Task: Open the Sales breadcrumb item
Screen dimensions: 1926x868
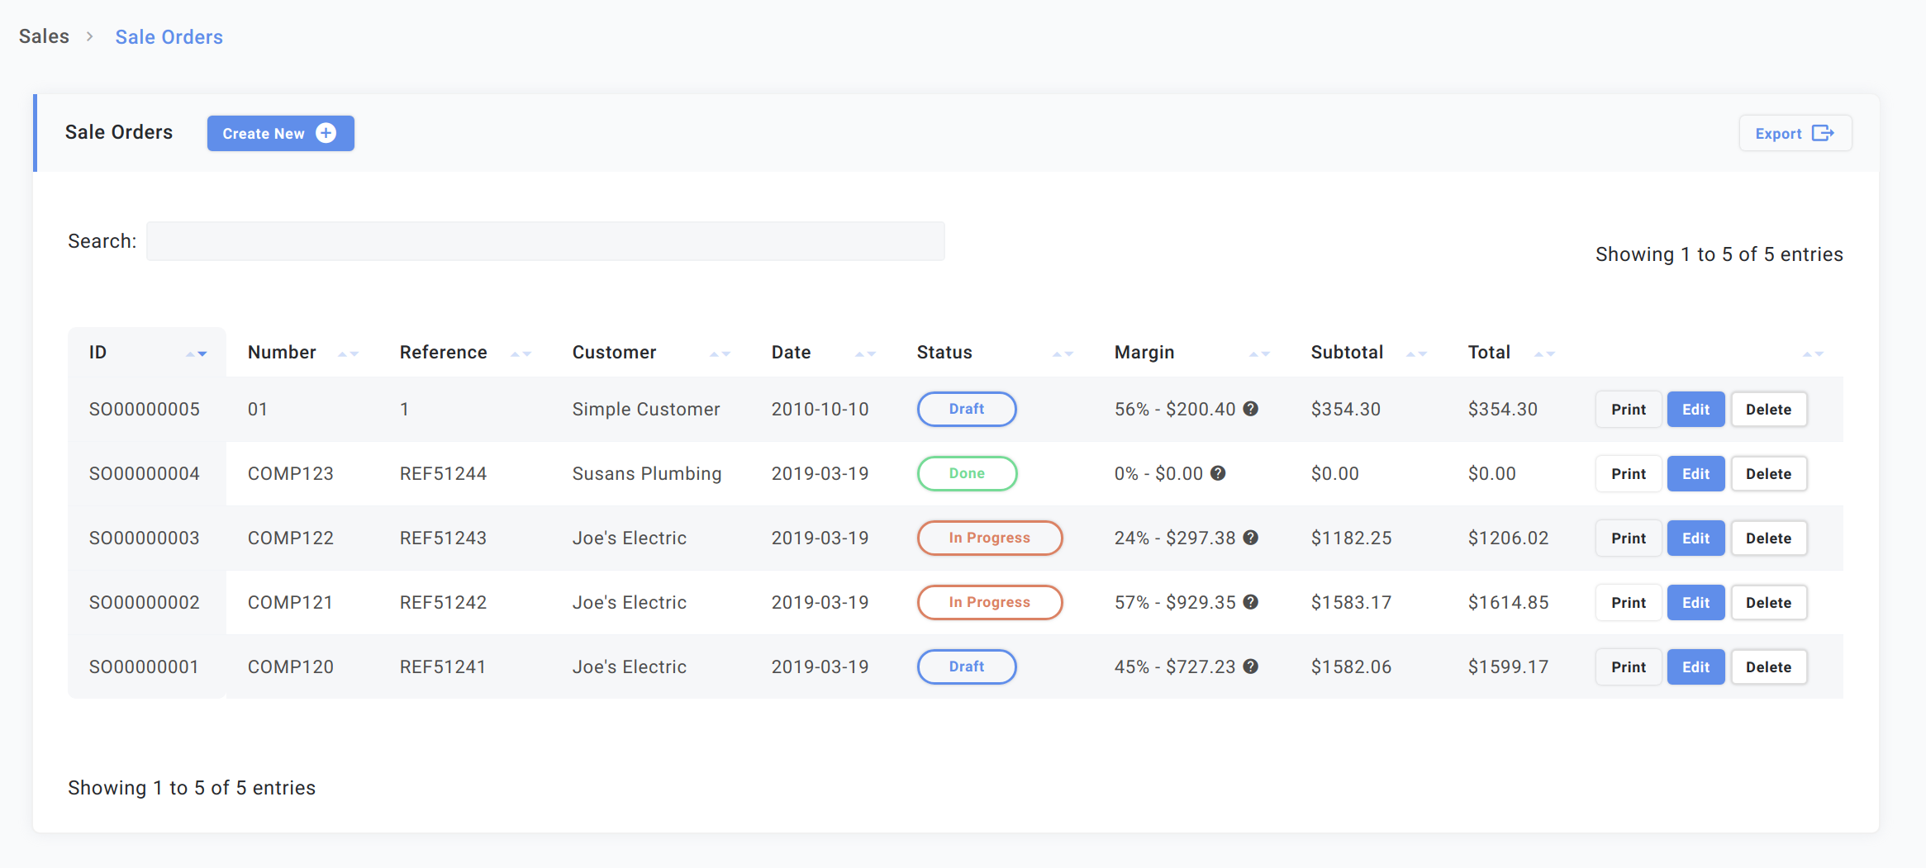Action: click(x=44, y=36)
